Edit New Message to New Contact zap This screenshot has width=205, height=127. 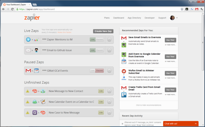point(101,91)
